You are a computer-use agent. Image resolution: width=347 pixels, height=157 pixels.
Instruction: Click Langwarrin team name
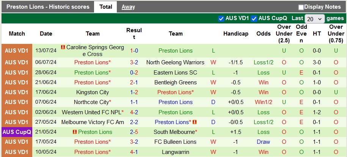pyautogui.click(x=175, y=152)
